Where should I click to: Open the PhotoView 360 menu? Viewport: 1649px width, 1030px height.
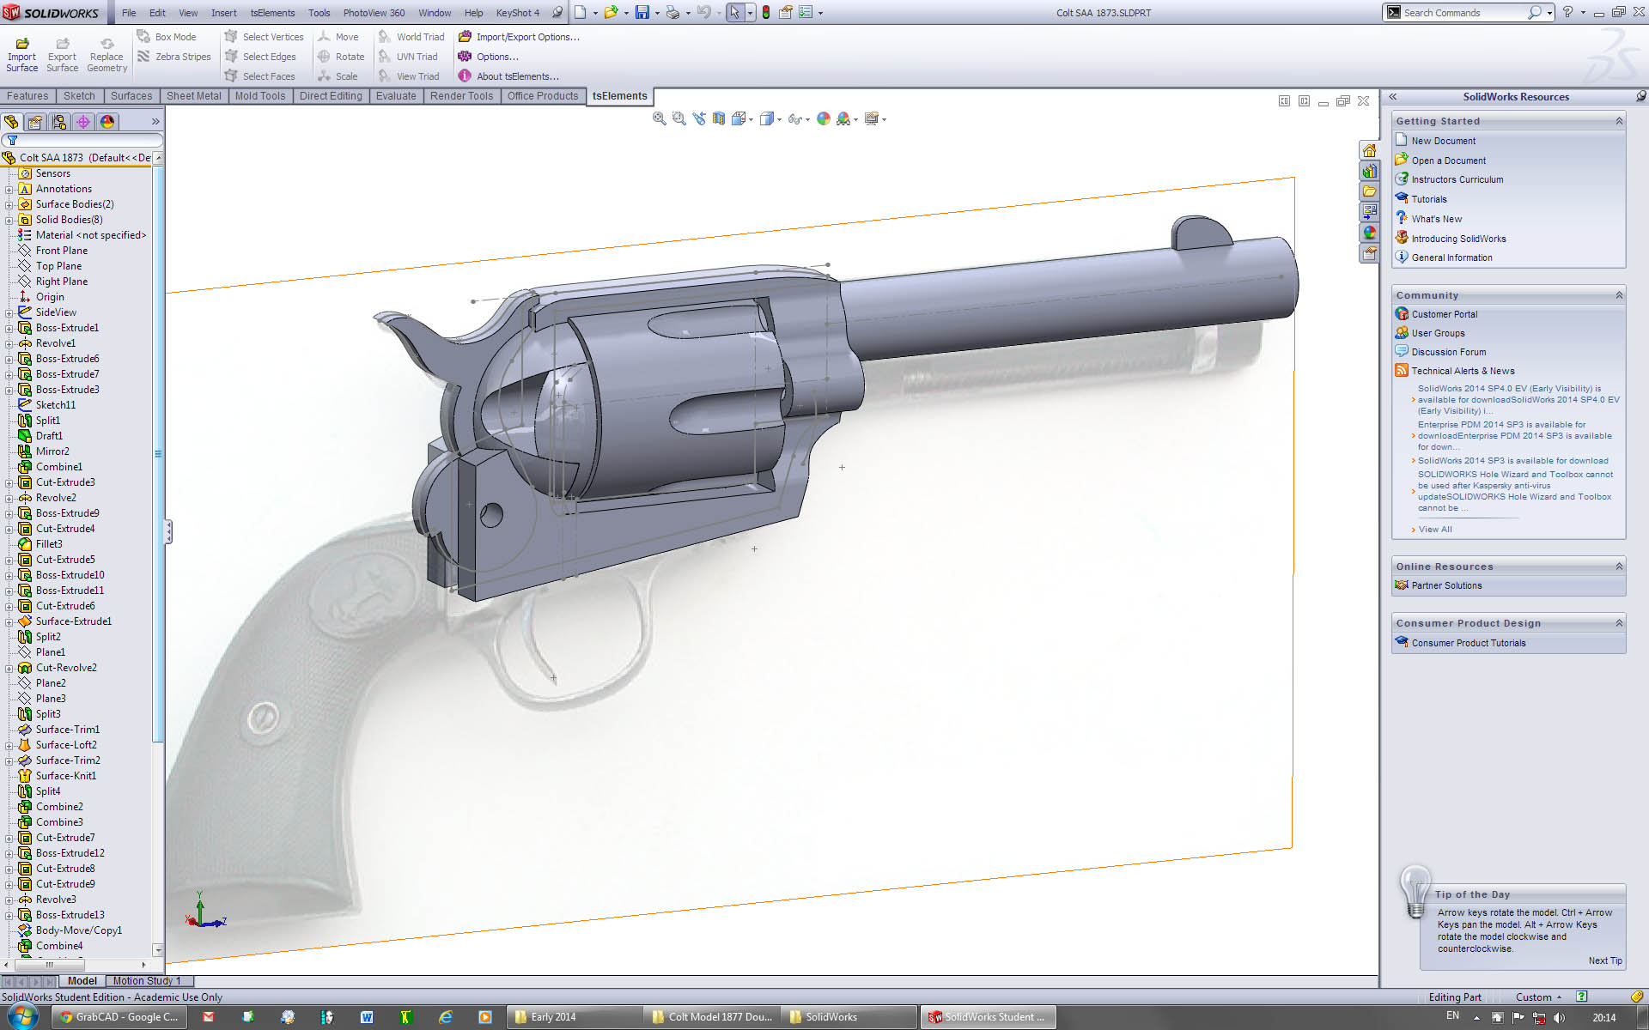(374, 13)
